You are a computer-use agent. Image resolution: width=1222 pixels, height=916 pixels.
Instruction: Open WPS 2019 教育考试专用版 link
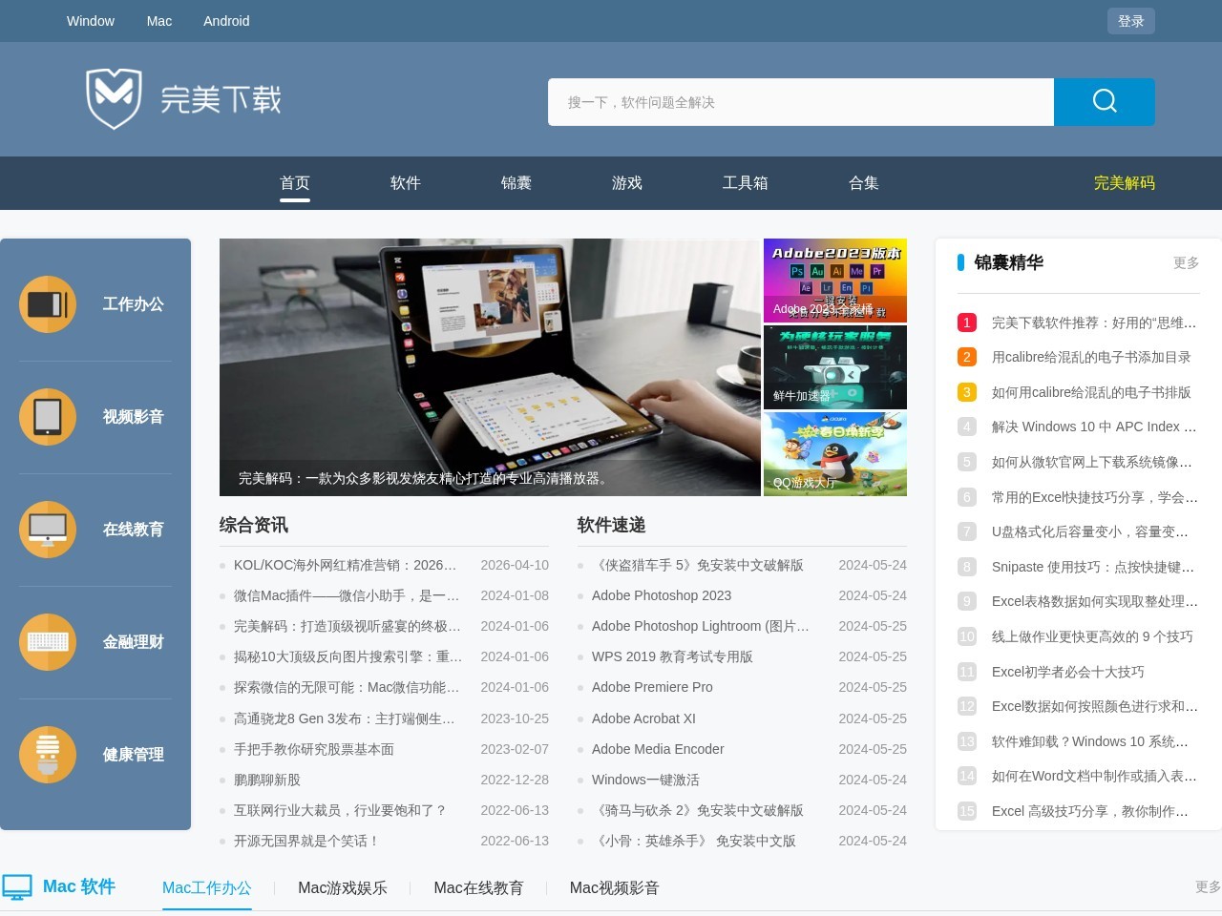[x=672, y=656]
